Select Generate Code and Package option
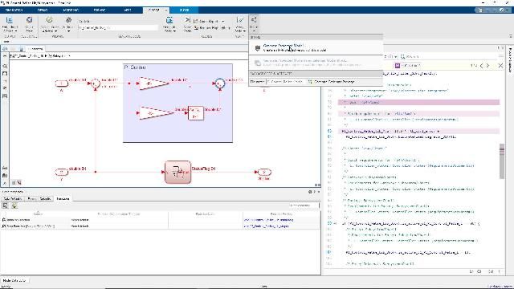The width and height of the screenshot is (514, 289). (x=332, y=82)
